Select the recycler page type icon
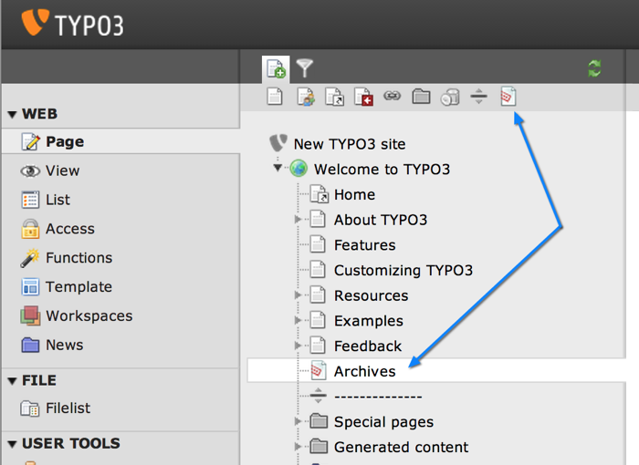Image resolution: width=639 pixels, height=465 pixels. pyautogui.click(x=450, y=98)
